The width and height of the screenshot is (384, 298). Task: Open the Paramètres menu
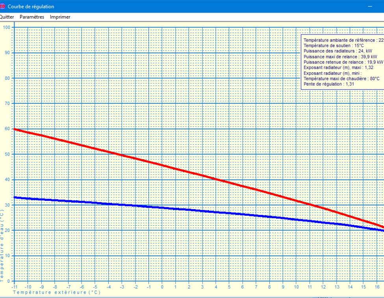pos(33,17)
